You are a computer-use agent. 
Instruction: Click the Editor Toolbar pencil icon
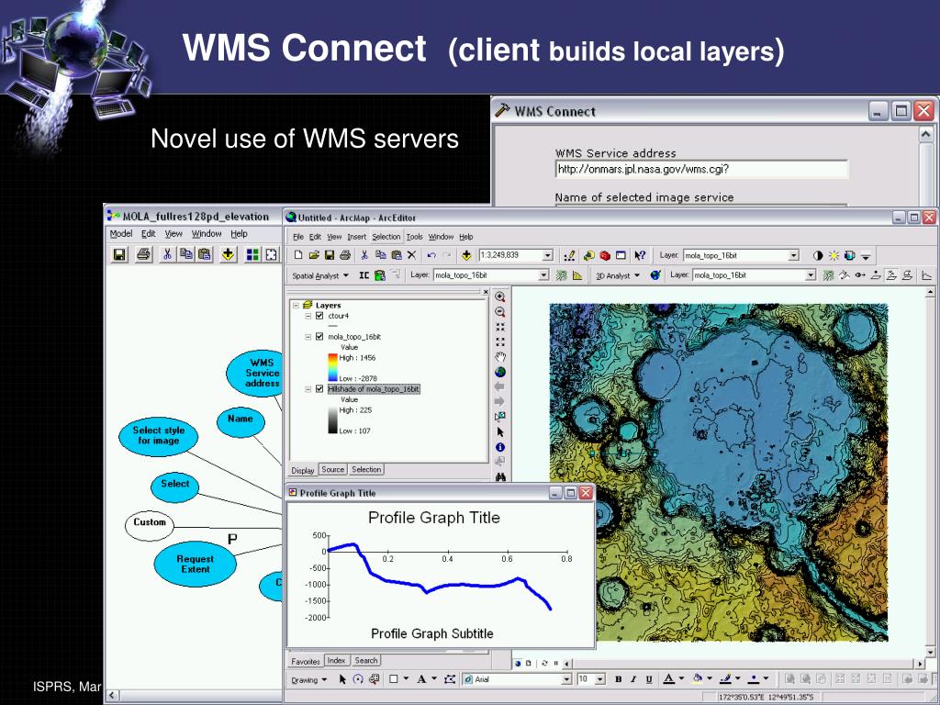coord(569,255)
